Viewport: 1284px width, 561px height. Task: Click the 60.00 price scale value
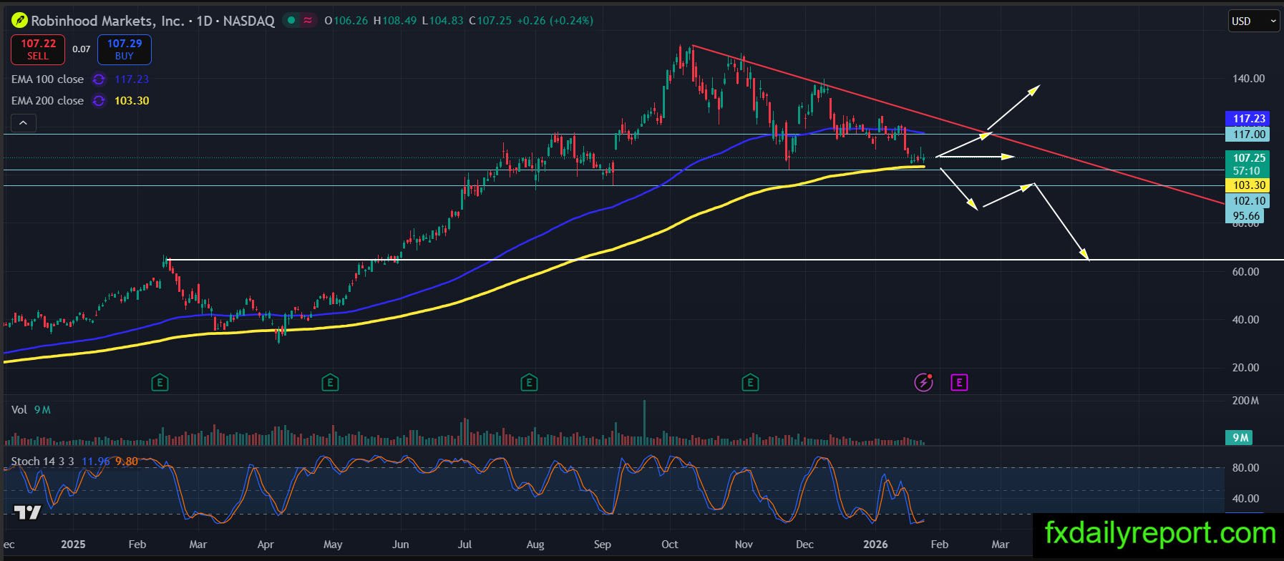point(1245,272)
